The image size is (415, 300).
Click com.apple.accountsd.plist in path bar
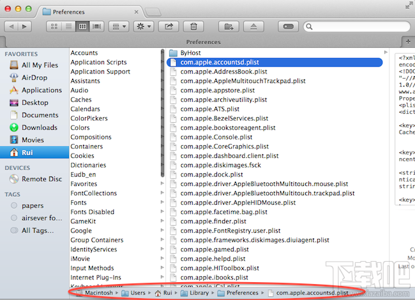pos(308,293)
